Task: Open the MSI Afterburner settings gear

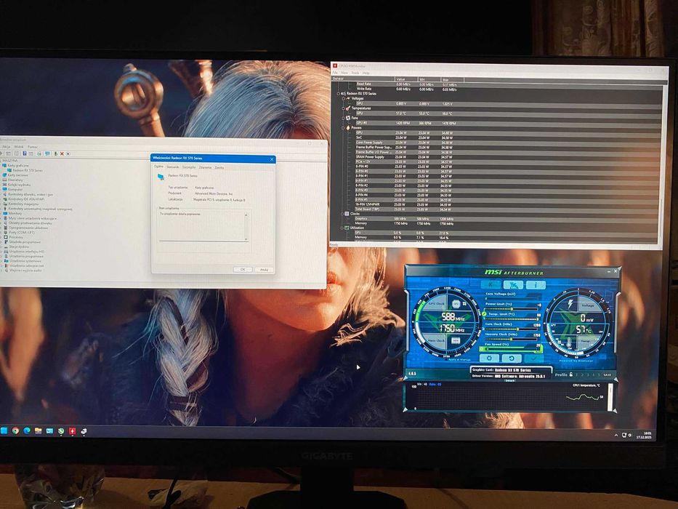Action: pyautogui.click(x=489, y=358)
